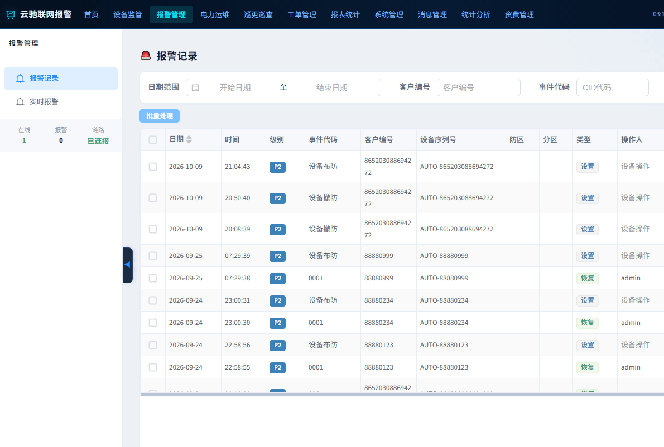Click customer number 88880123 in 22:58:56 row
Viewport: 664px width, 447px height.
coord(378,345)
